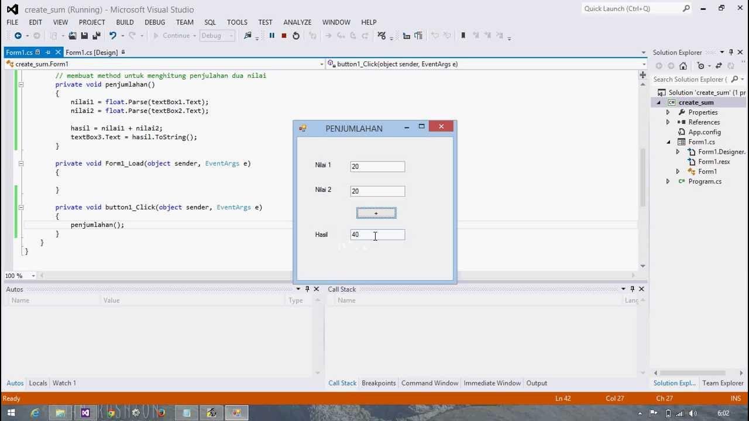Screen dimensions: 749x421
Task: Collapse the penjumlahan() method outline
Action: click(x=20, y=85)
